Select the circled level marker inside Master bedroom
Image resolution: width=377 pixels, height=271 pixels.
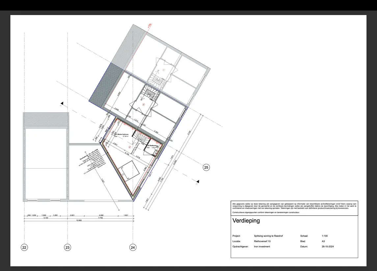pos(129,147)
